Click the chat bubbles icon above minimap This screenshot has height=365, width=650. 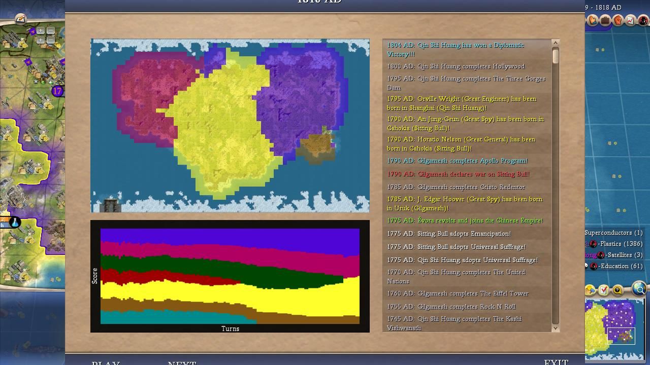point(590,290)
